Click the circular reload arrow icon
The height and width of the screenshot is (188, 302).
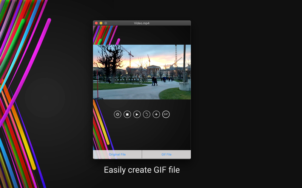[146, 114]
